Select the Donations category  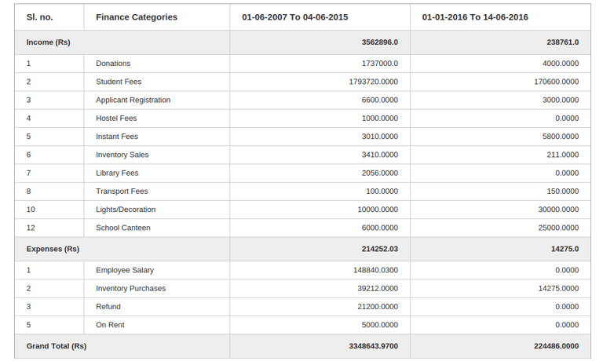[x=113, y=64]
